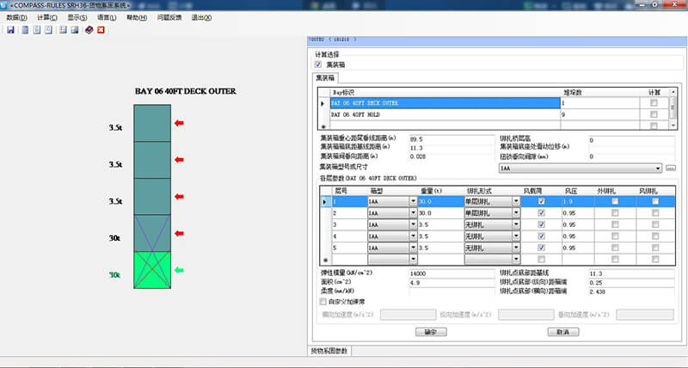Open the 显示(S) menu

coord(77,17)
